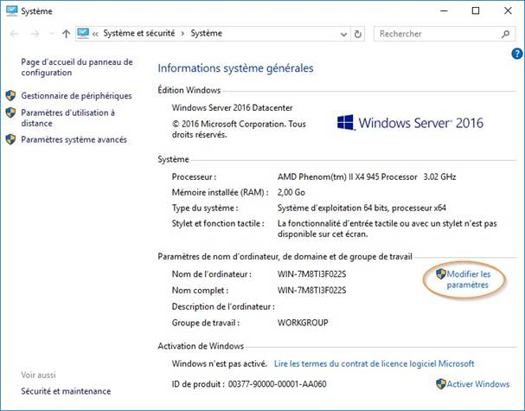Open Paramètres d'utilisation à distance

(x=67, y=118)
